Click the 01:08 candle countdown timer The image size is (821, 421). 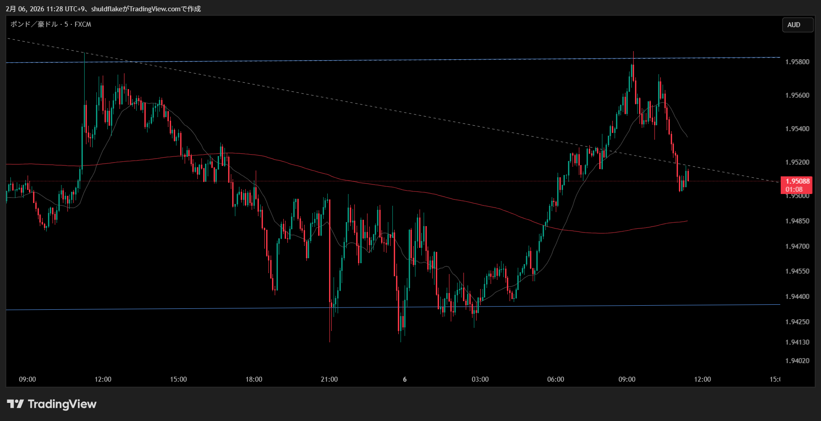click(794, 189)
